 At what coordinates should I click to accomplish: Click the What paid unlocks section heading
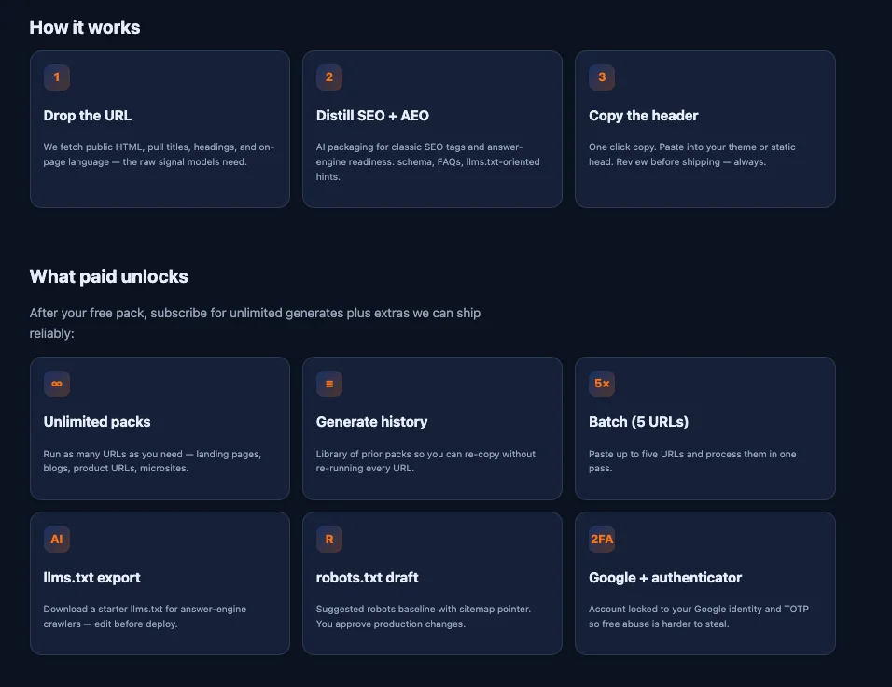(x=108, y=276)
